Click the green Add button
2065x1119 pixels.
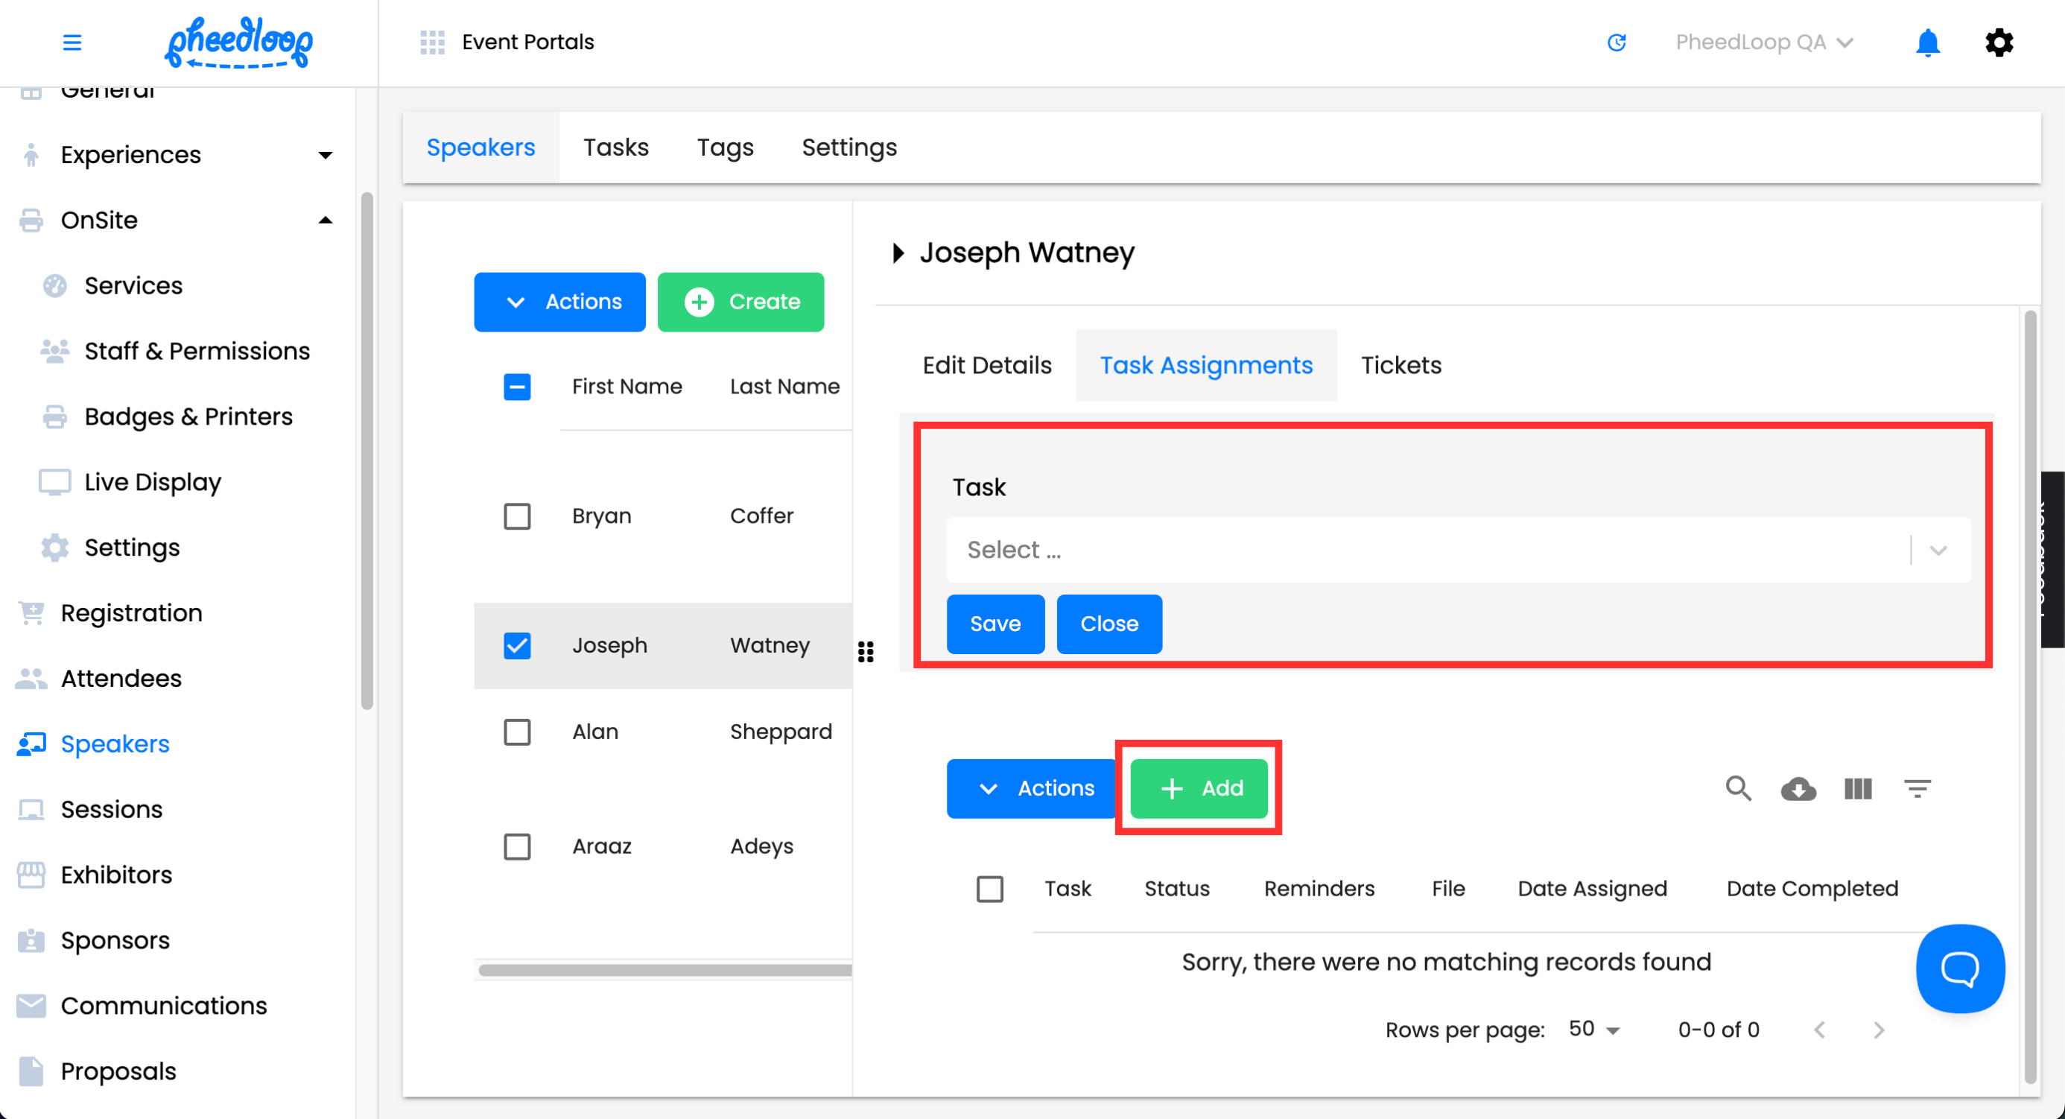point(1199,789)
